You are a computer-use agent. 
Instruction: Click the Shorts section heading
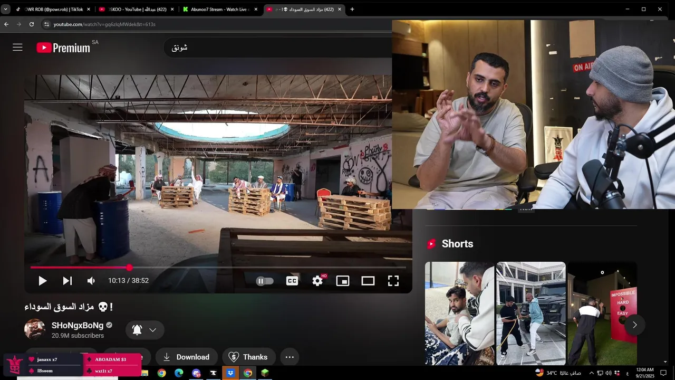point(457,244)
